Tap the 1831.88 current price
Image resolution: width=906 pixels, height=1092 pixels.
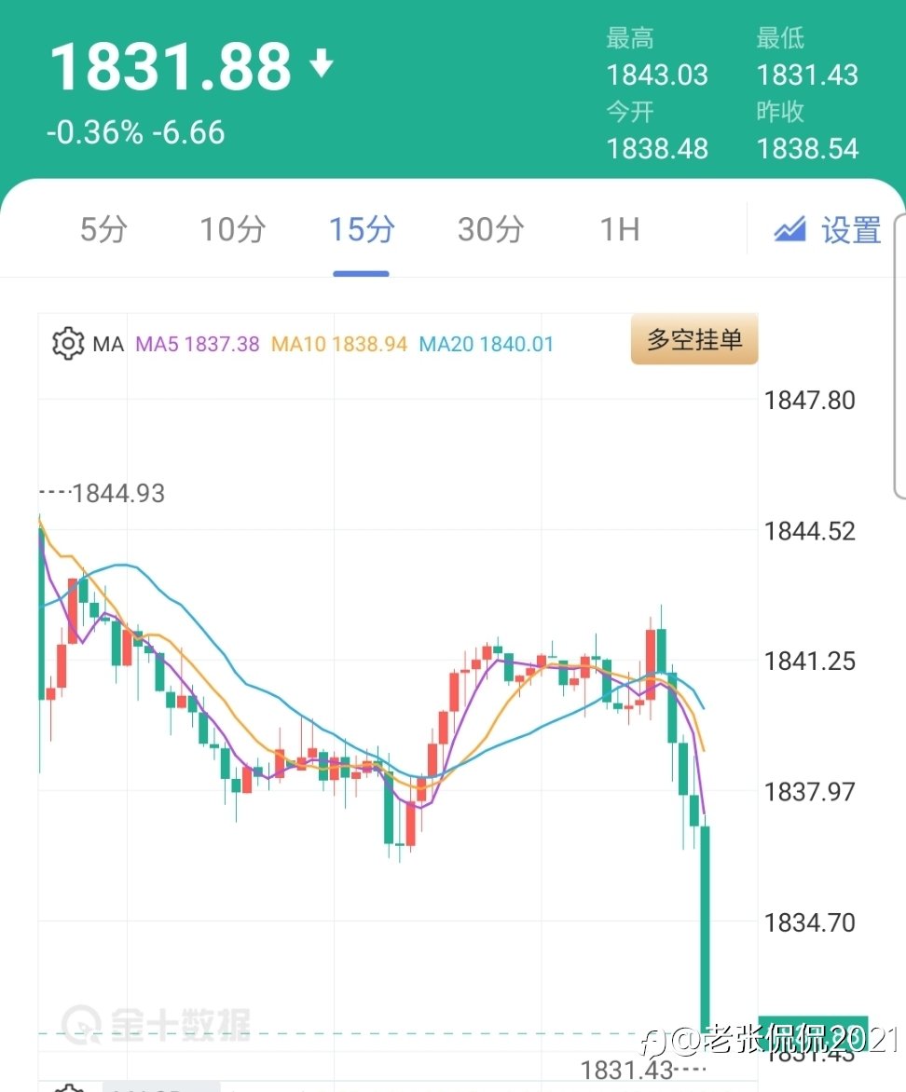pos(171,67)
